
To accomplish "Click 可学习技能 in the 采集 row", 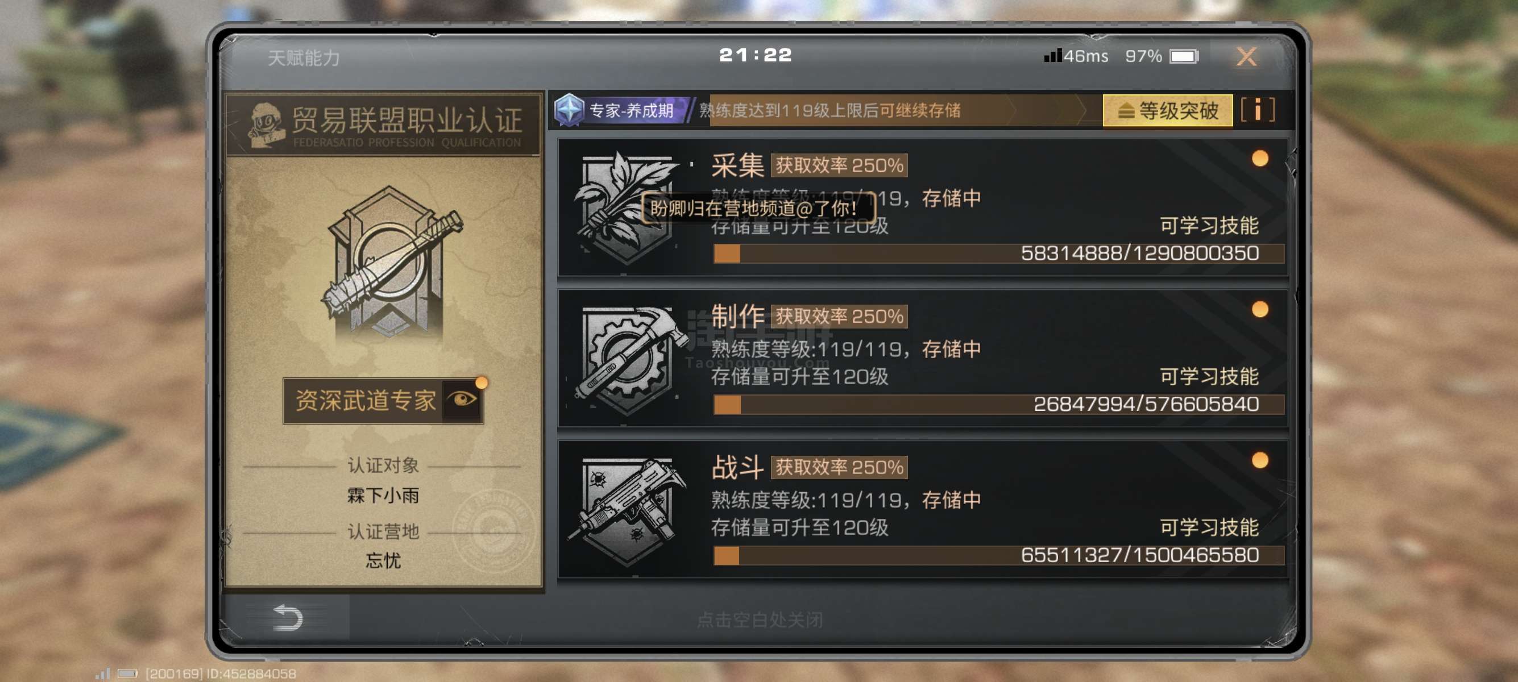I will (x=1209, y=225).
